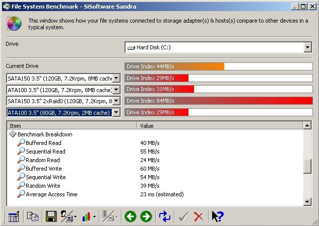This screenshot has height=226, width=319.
Task: Click the copy results icon
Action: tap(33, 216)
